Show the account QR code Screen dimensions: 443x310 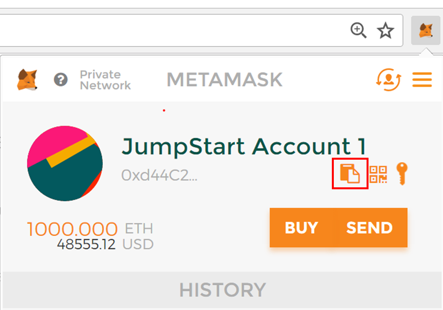(x=378, y=174)
